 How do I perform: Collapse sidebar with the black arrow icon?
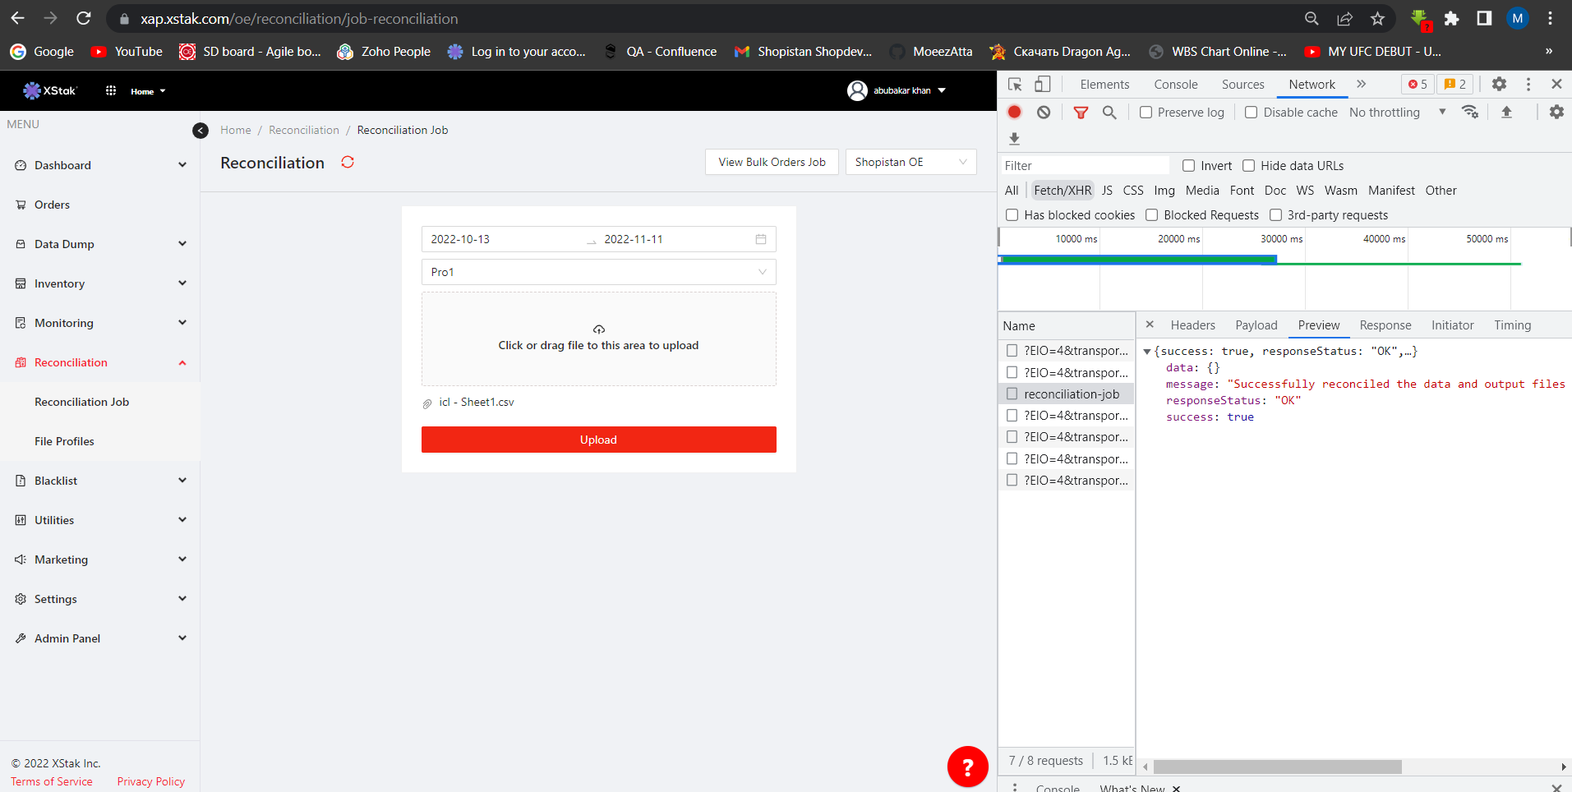tap(201, 131)
